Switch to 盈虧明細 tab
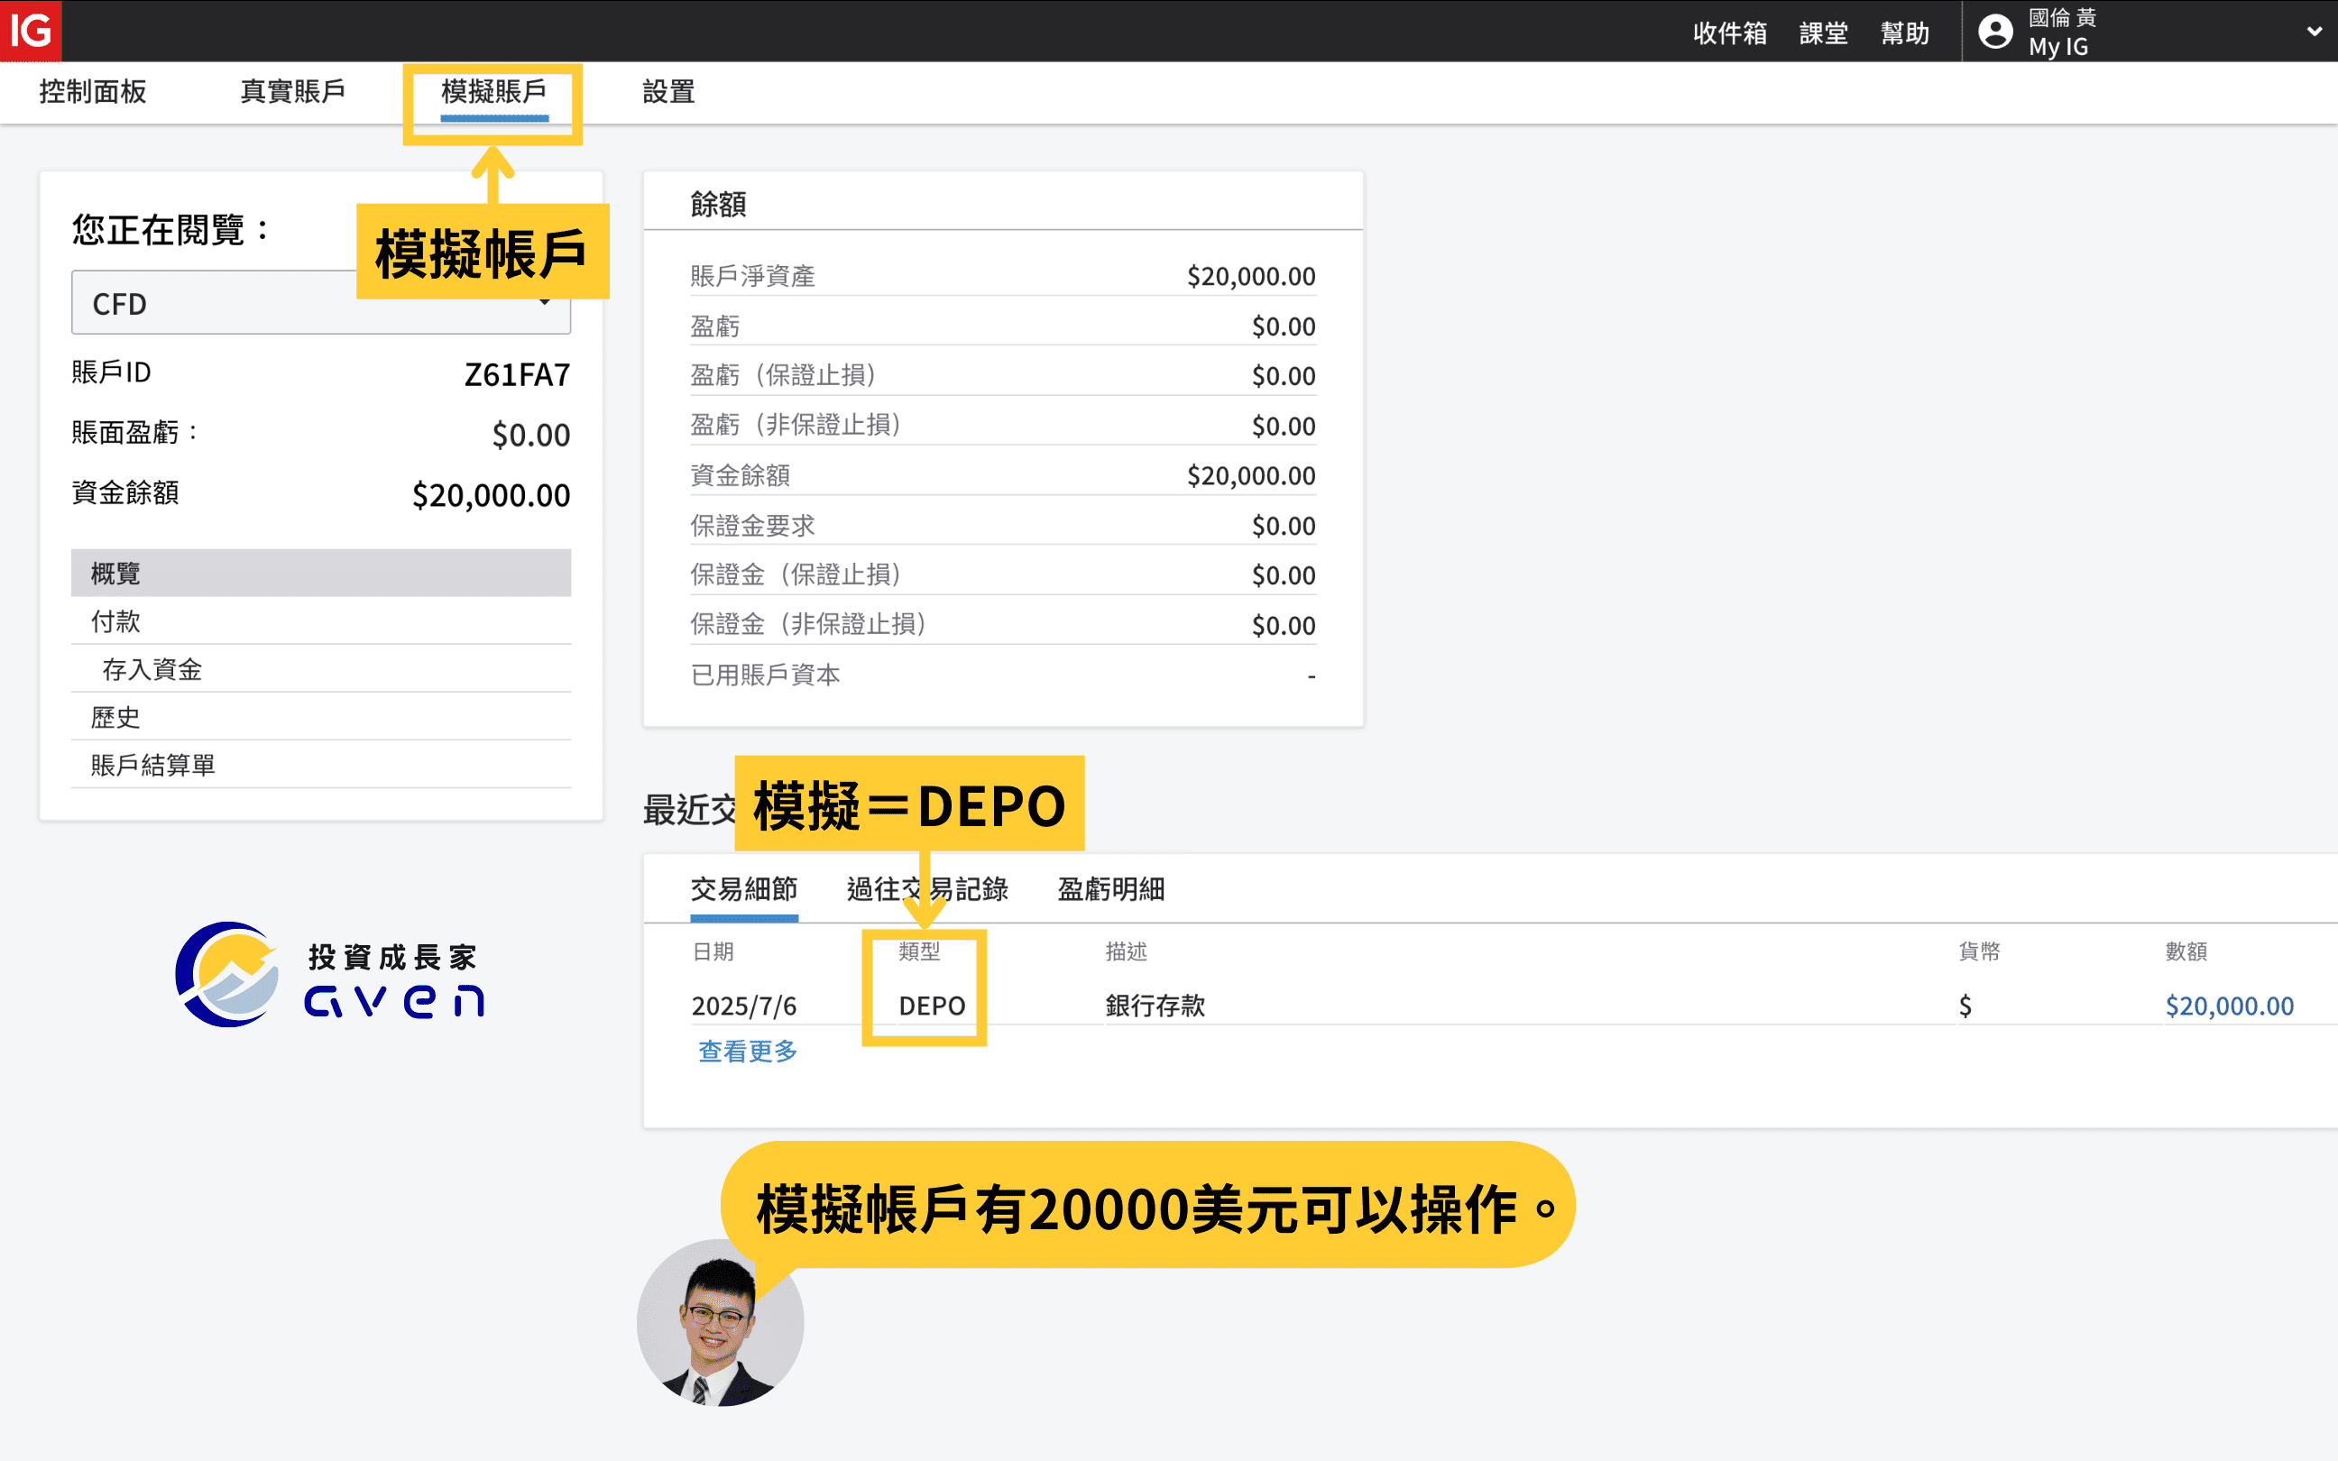Viewport: 2338px width, 1461px height. click(x=1111, y=889)
